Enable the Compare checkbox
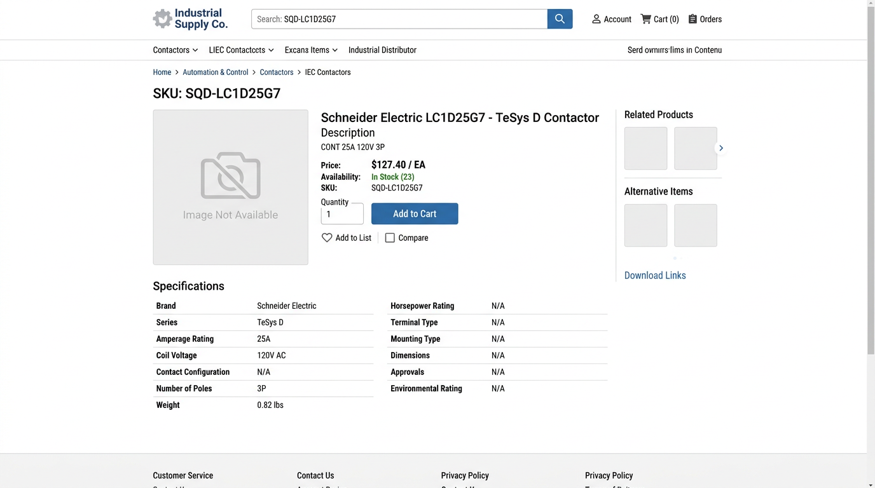 click(390, 238)
